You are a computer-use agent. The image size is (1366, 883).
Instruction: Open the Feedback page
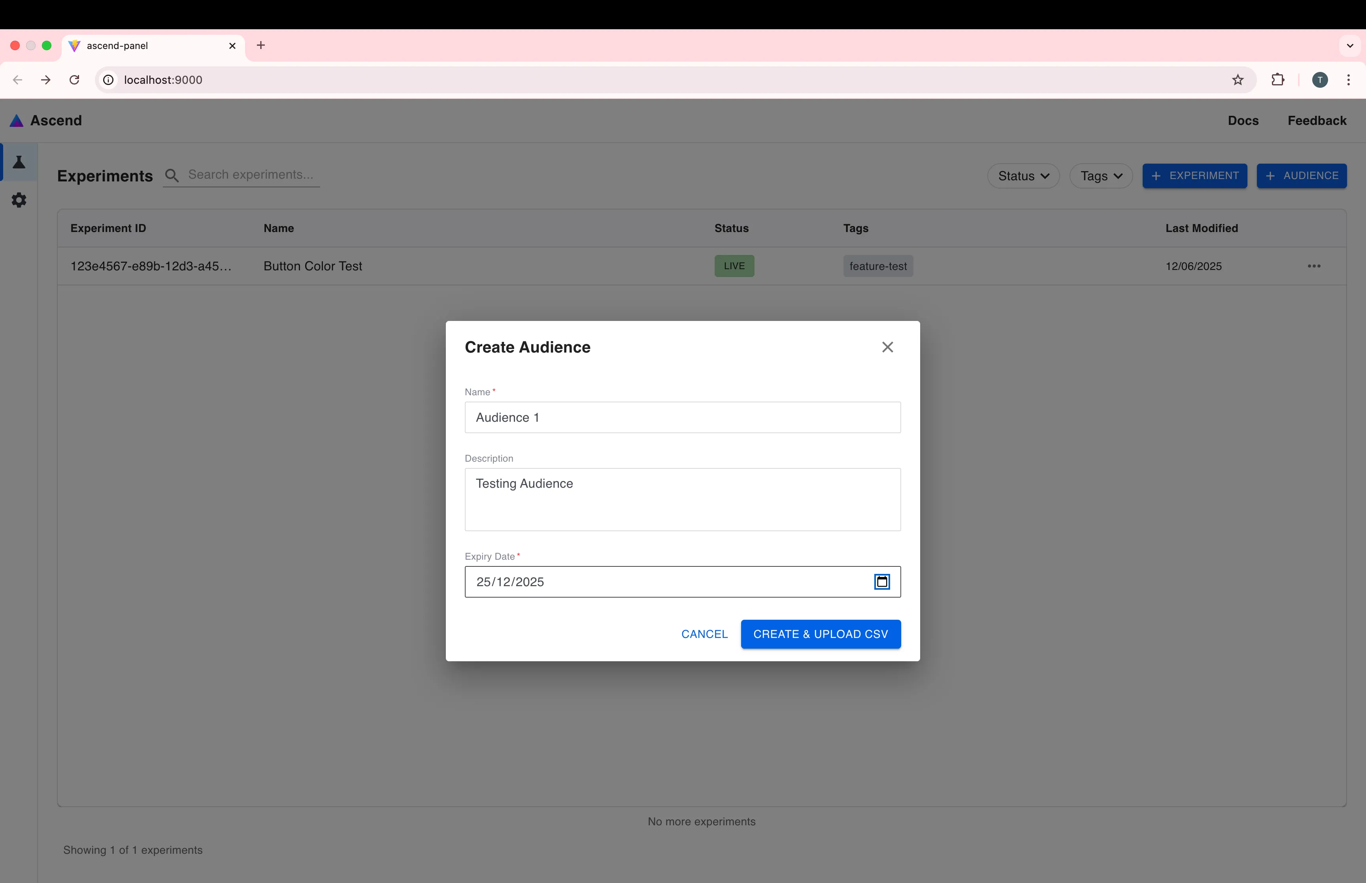1317,121
